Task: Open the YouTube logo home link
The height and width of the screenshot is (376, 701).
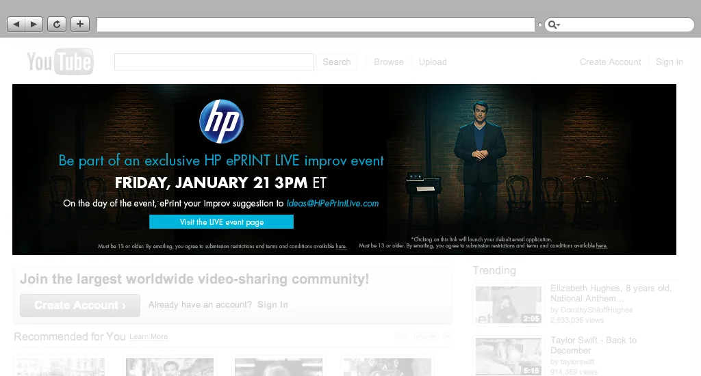Action: click(x=60, y=62)
